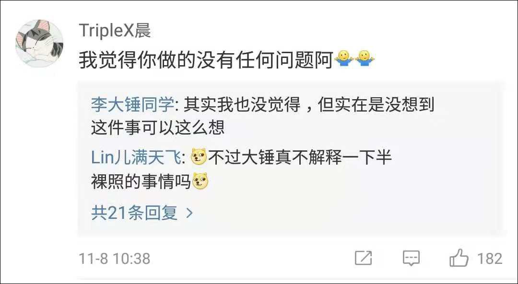Tap reply line 这件事可以这么想
Screen dimensions: 518x284
click(x=158, y=128)
